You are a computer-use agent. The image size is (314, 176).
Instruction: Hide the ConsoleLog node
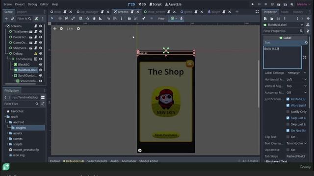[41, 59]
